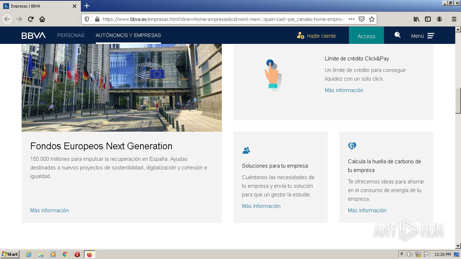Image resolution: width=461 pixels, height=259 pixels.
Task: Open the Windows Start menu
Action: coord(10,254)
